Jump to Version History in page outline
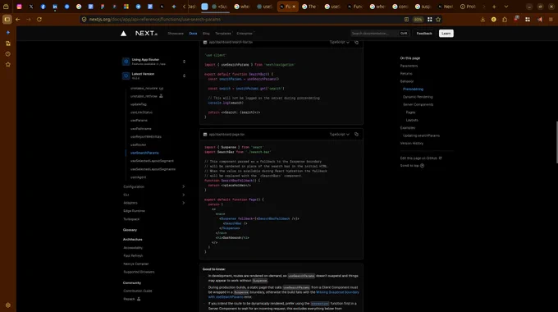 pyautogui.click(x=411, y=143)
